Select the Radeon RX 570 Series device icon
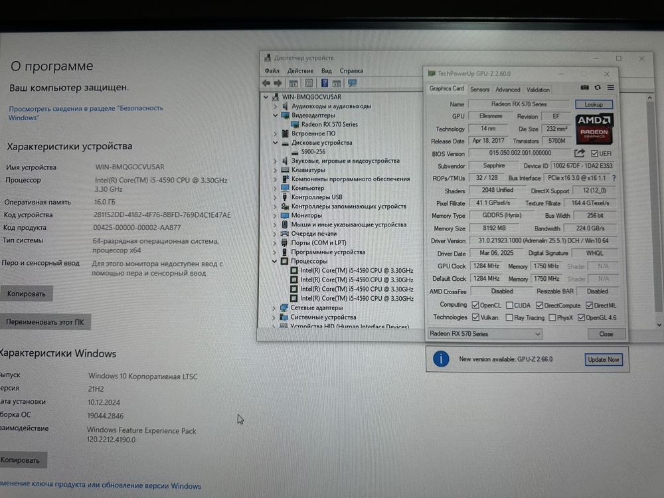 (295, 125)
